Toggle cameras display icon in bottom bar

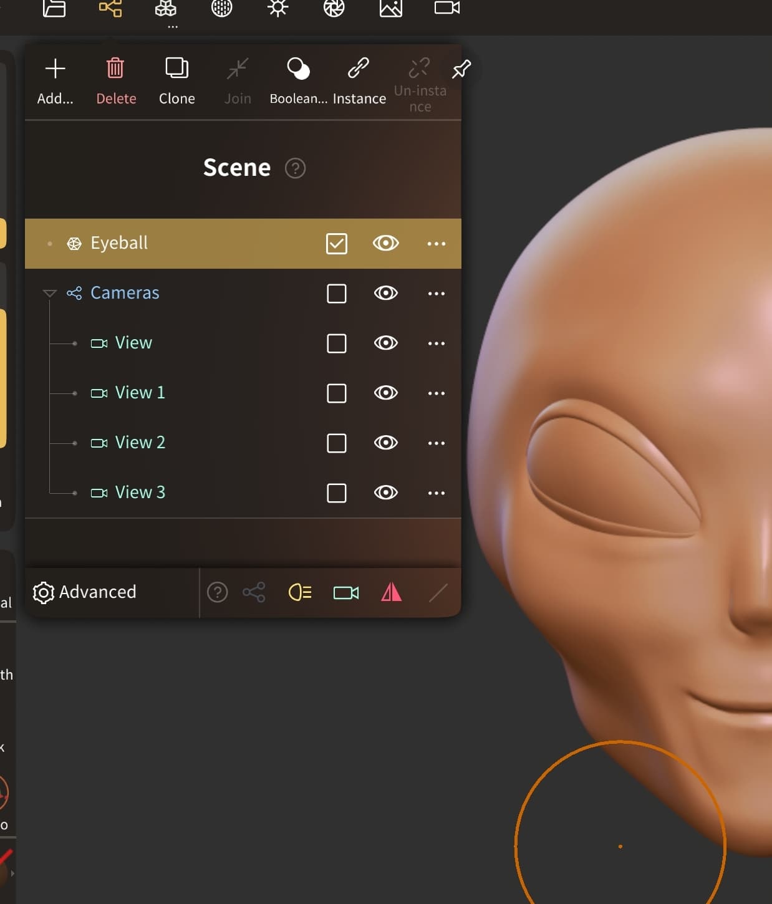(346, 592)
